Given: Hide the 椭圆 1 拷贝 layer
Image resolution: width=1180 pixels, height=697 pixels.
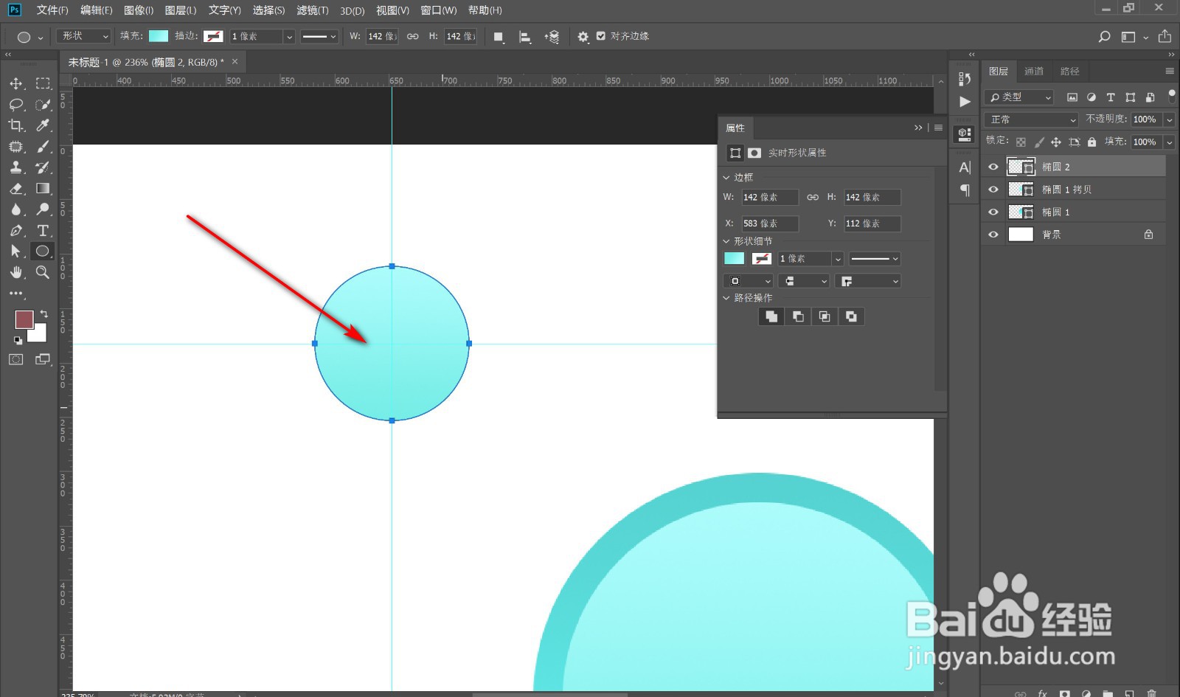Looking at the screenshot, I should click(993, 190).
